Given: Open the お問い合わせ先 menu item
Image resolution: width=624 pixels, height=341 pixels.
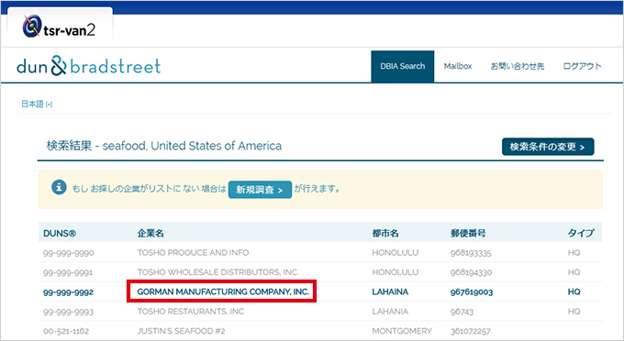Looking at the screenshot, I should [x=517, y=66].
